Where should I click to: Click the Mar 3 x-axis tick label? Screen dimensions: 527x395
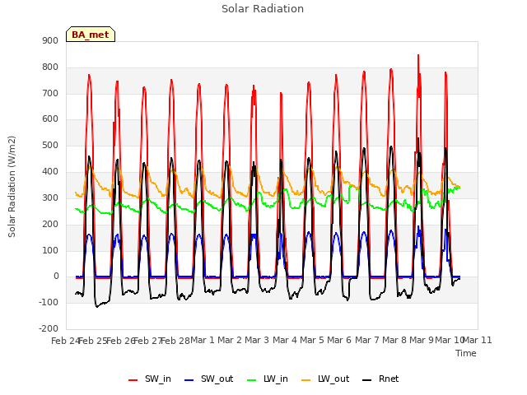257,341
